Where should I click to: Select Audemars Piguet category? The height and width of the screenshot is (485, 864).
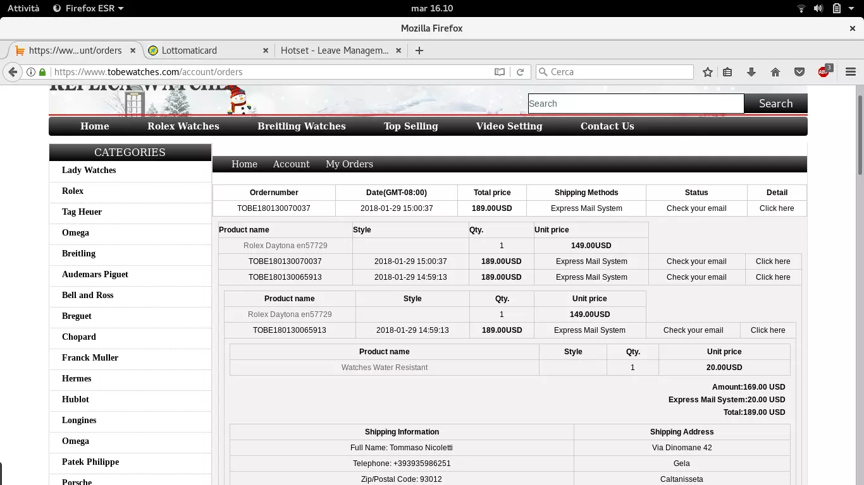tap(95, 275)
